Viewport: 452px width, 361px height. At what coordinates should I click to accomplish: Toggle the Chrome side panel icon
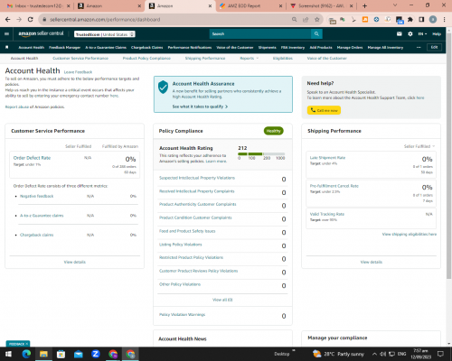click(421, 20)
